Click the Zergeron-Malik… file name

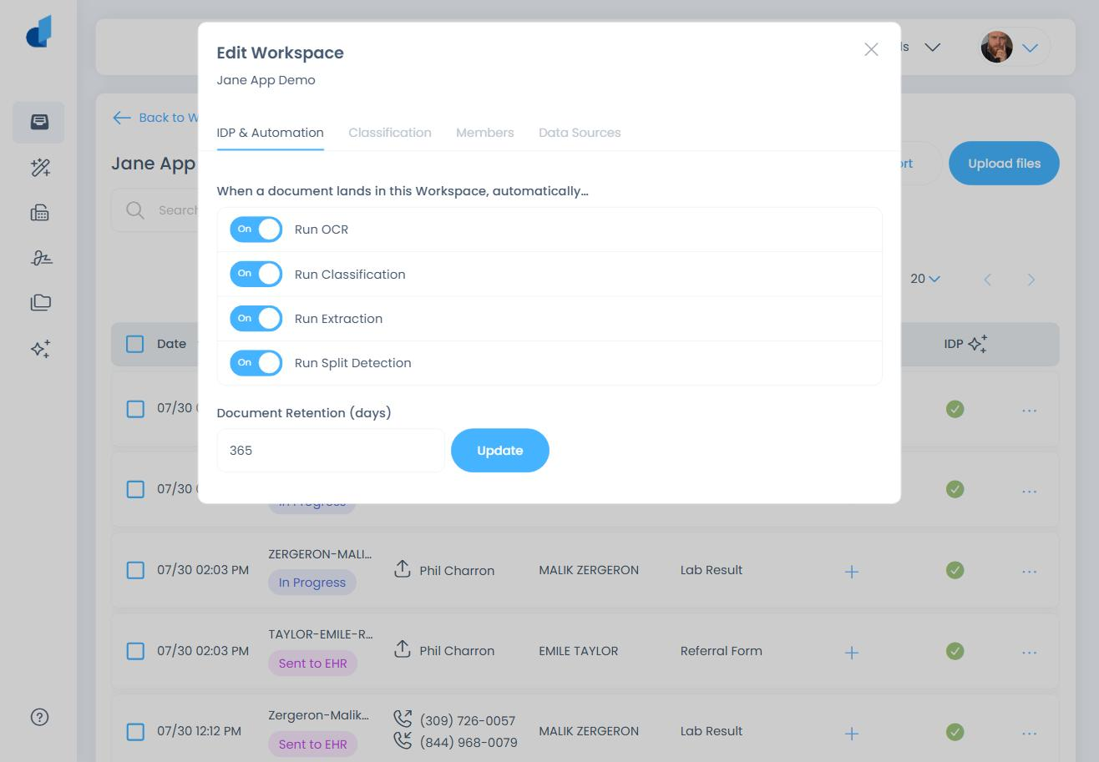(318, 715)
